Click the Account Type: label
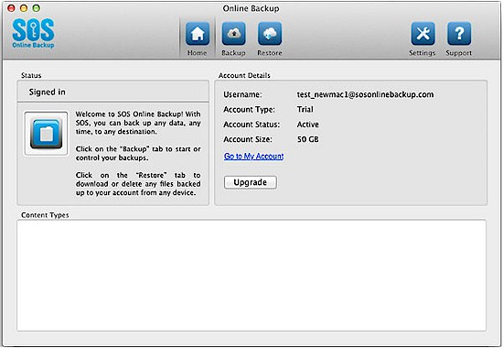This screenshot has height=348, width=503. point(250,110)
